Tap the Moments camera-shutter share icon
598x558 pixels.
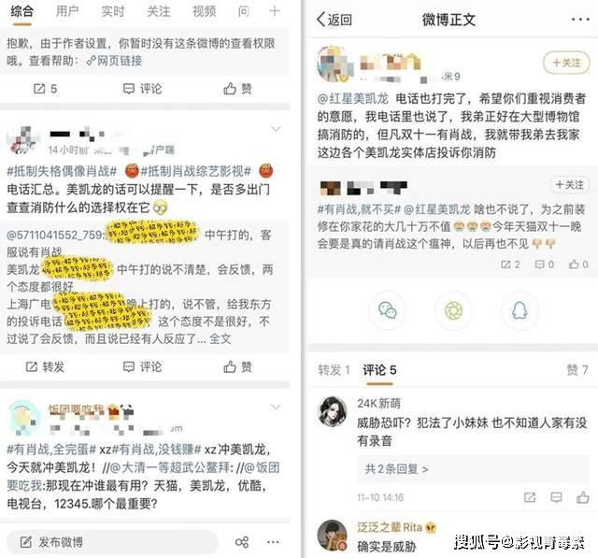click(453, 310)
